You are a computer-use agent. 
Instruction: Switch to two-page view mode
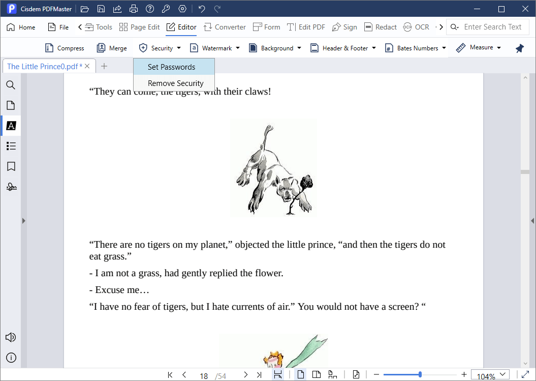316,374
